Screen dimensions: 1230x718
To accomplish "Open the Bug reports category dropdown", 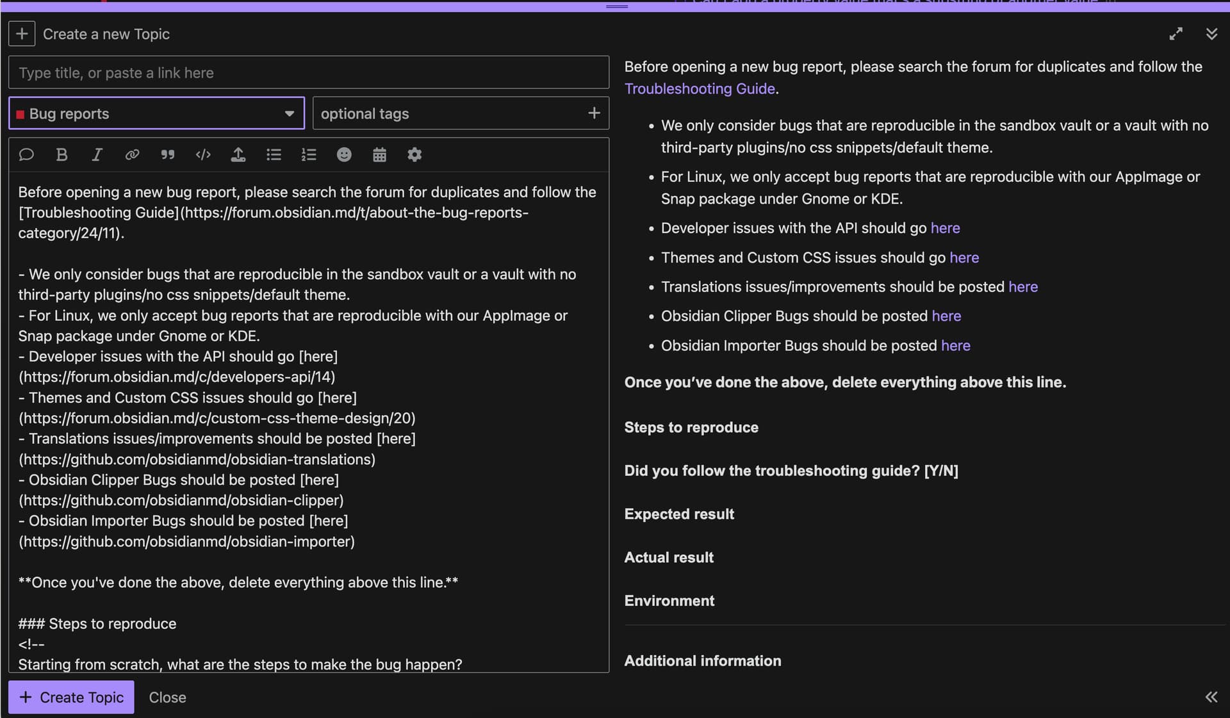I will coord(156,113).
